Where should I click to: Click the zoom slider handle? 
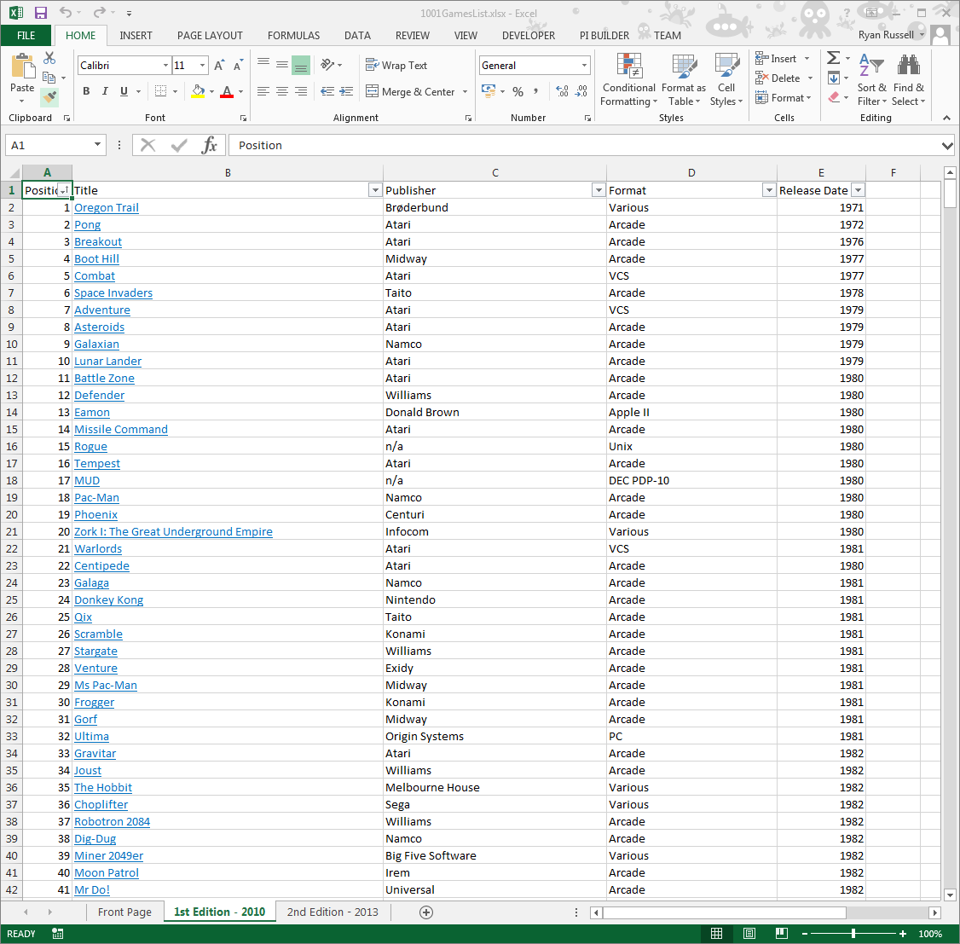853,934
